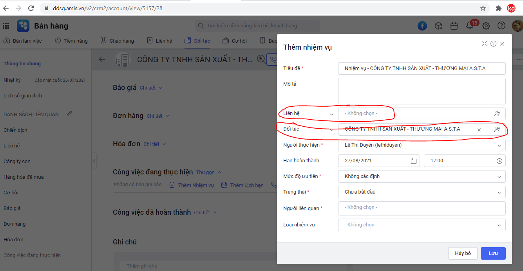
Task: Click the Người liên quan field
Action: coord(422,208)
